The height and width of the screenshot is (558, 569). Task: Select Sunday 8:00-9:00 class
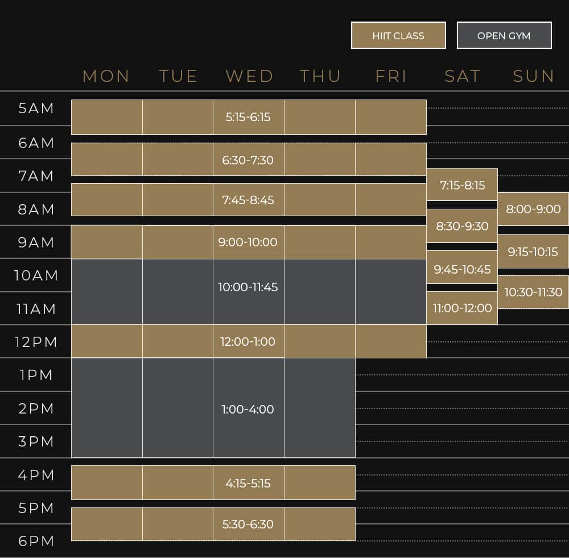(x=533, y=209)
